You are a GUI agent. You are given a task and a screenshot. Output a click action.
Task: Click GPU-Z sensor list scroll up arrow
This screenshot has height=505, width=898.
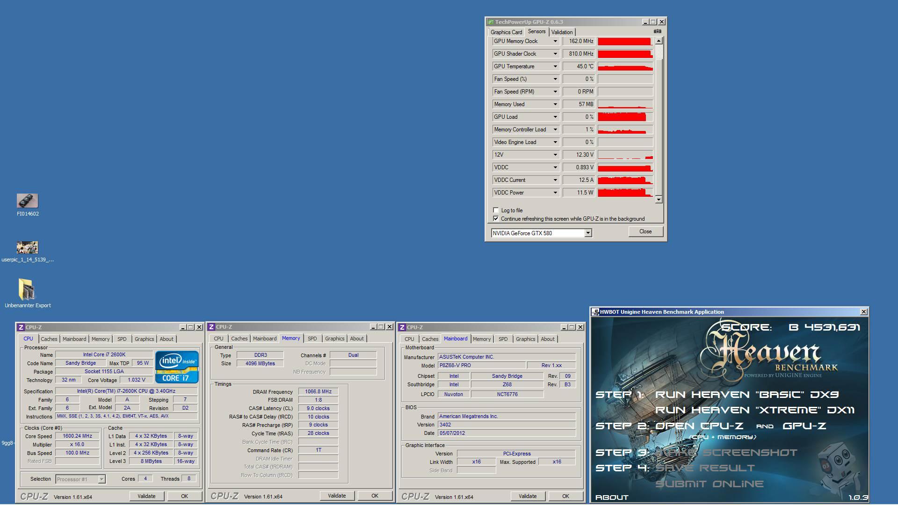point(659,41)
